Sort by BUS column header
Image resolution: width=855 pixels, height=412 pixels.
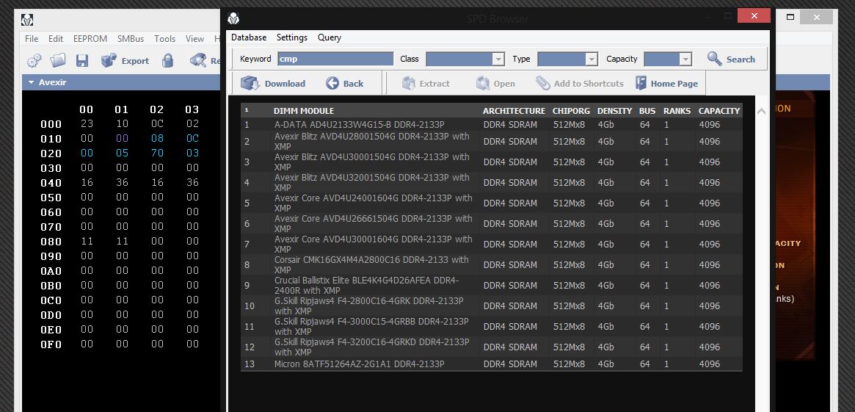coord(647,111)
